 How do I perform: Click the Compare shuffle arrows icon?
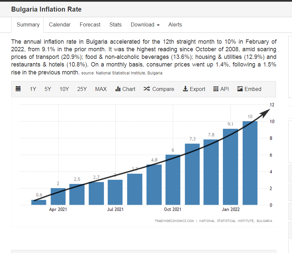(x=147, y=89)
